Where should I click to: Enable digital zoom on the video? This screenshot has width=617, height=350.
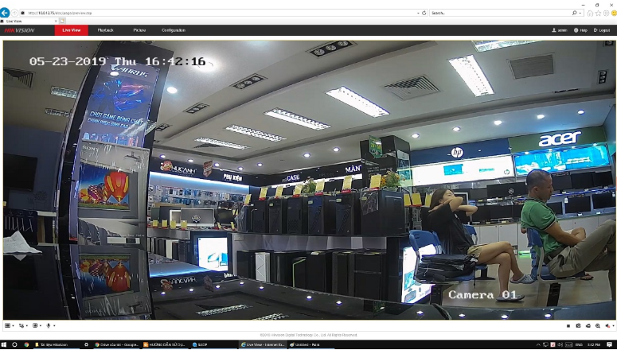(598, 326)
